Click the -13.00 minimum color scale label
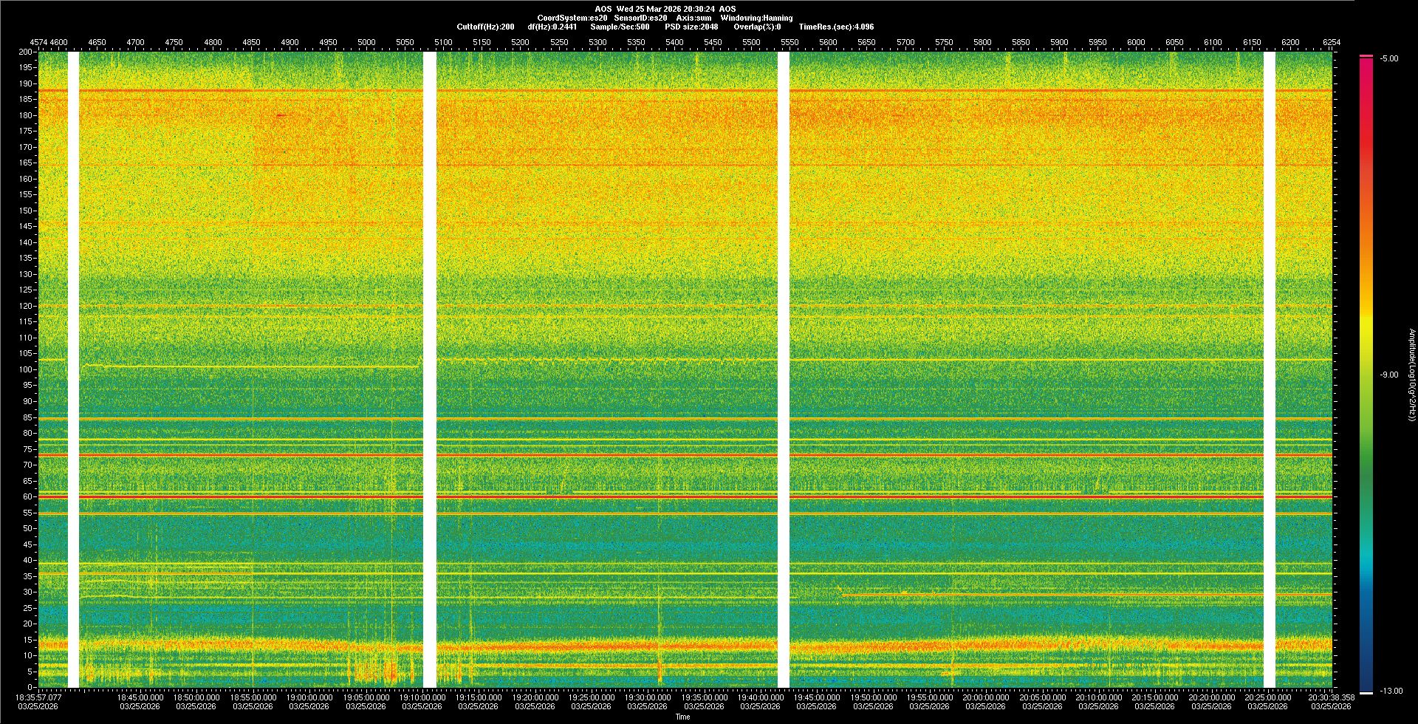Viewport: 1418px width, 724px height. click(x=1391, y=691)
